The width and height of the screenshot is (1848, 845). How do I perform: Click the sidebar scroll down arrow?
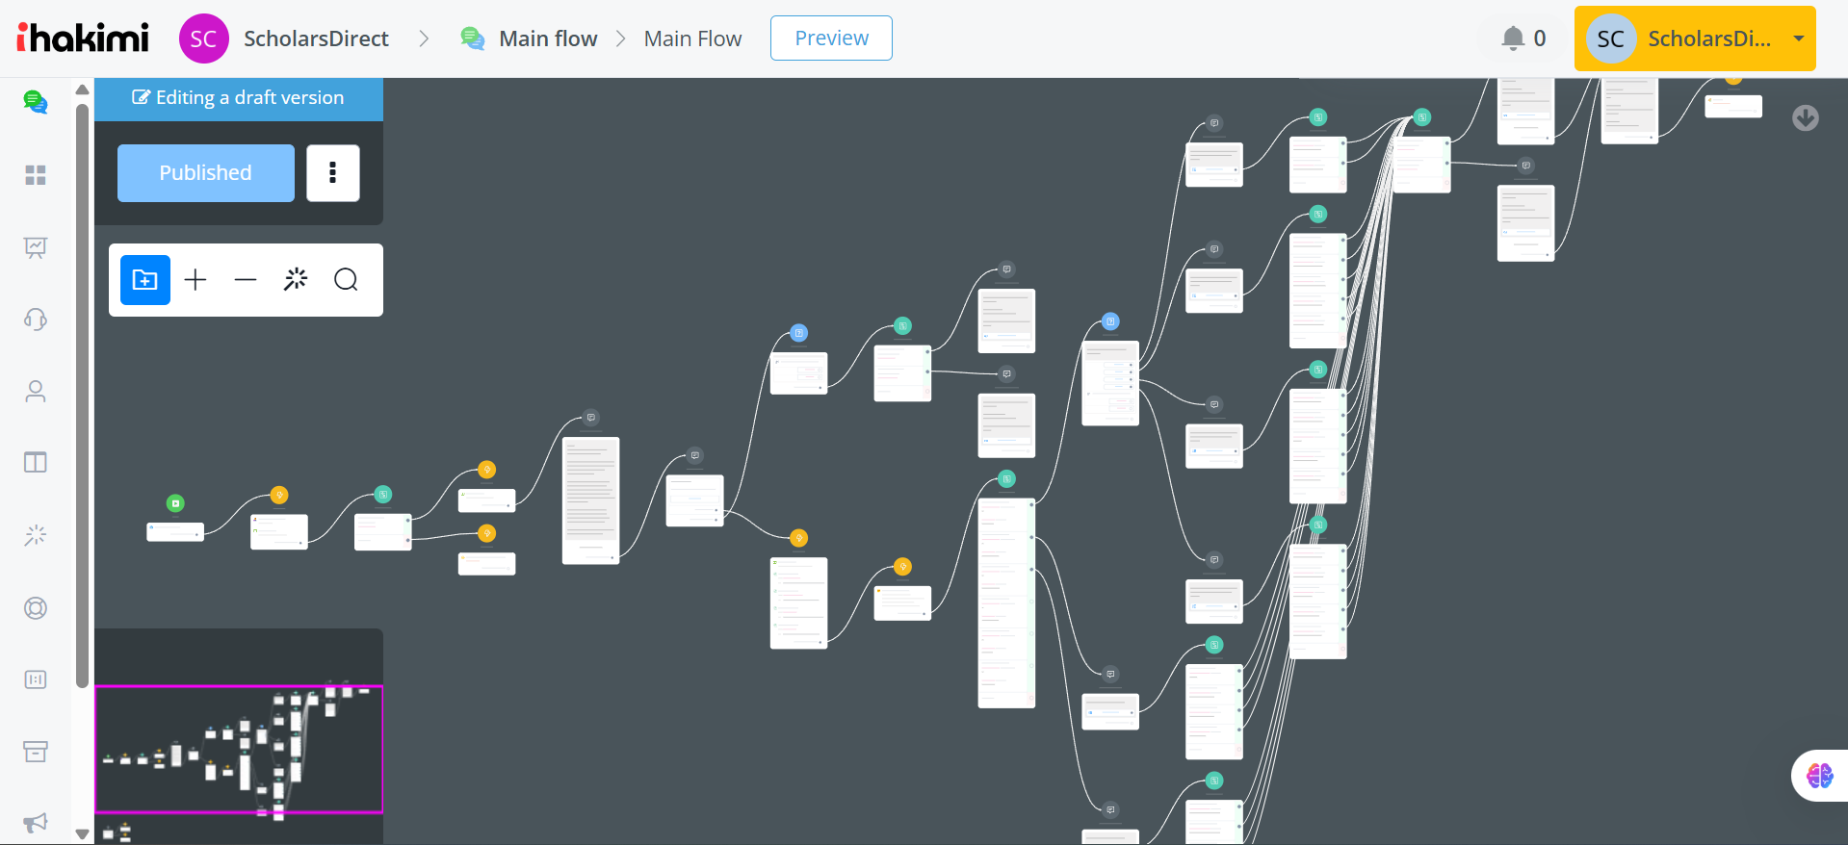click(x=83, y=834)
